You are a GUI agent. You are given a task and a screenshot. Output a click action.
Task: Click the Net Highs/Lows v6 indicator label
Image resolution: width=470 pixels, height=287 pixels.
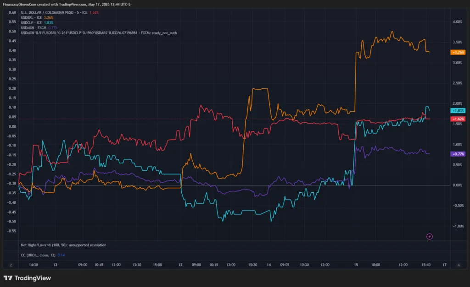[x=63, y=245]
